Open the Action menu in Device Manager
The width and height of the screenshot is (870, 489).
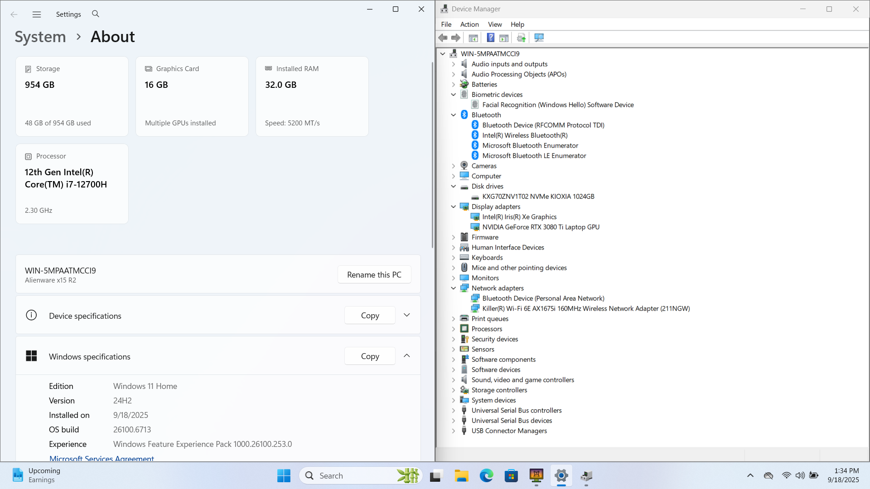469,24
